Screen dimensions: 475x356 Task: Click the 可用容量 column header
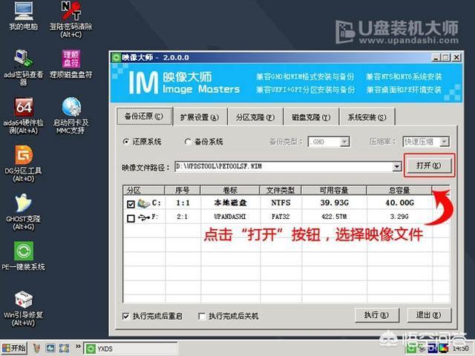(x=334, y=190)
